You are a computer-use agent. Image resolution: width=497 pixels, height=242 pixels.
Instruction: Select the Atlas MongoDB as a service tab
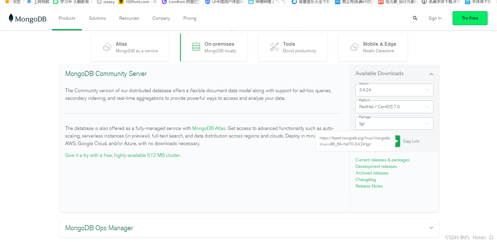pyautogui.click(x=130, y=47)
